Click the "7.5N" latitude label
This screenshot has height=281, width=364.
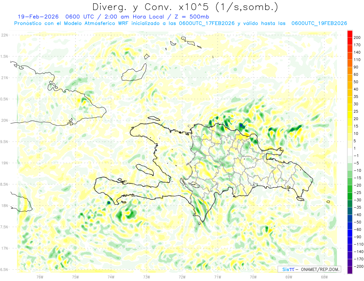pyautogui.click(x=4, y=227)
